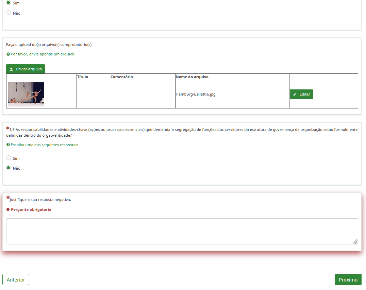Edit the Hamburg-Ballett-6.jpg file entry
366x290 pixels.
click(301, 94)
